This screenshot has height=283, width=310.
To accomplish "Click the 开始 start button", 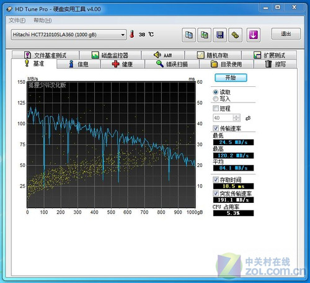I will tap(231, 78).
